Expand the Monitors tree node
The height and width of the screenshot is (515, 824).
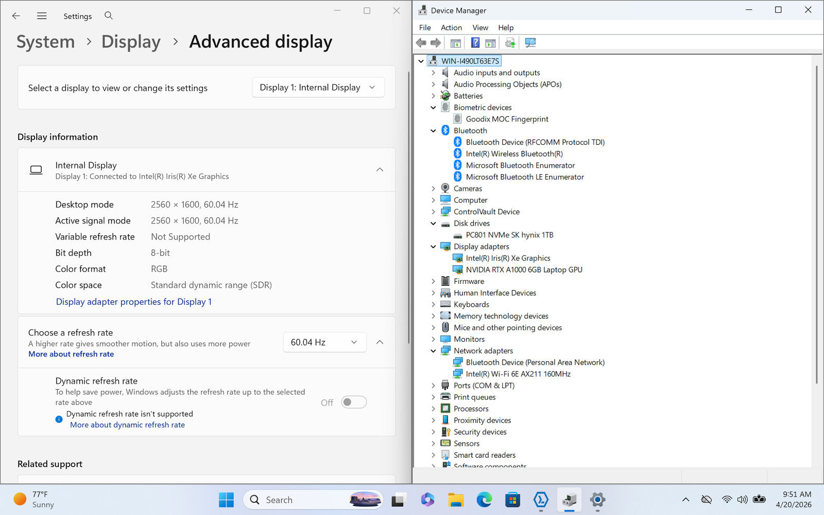point(433,339)
